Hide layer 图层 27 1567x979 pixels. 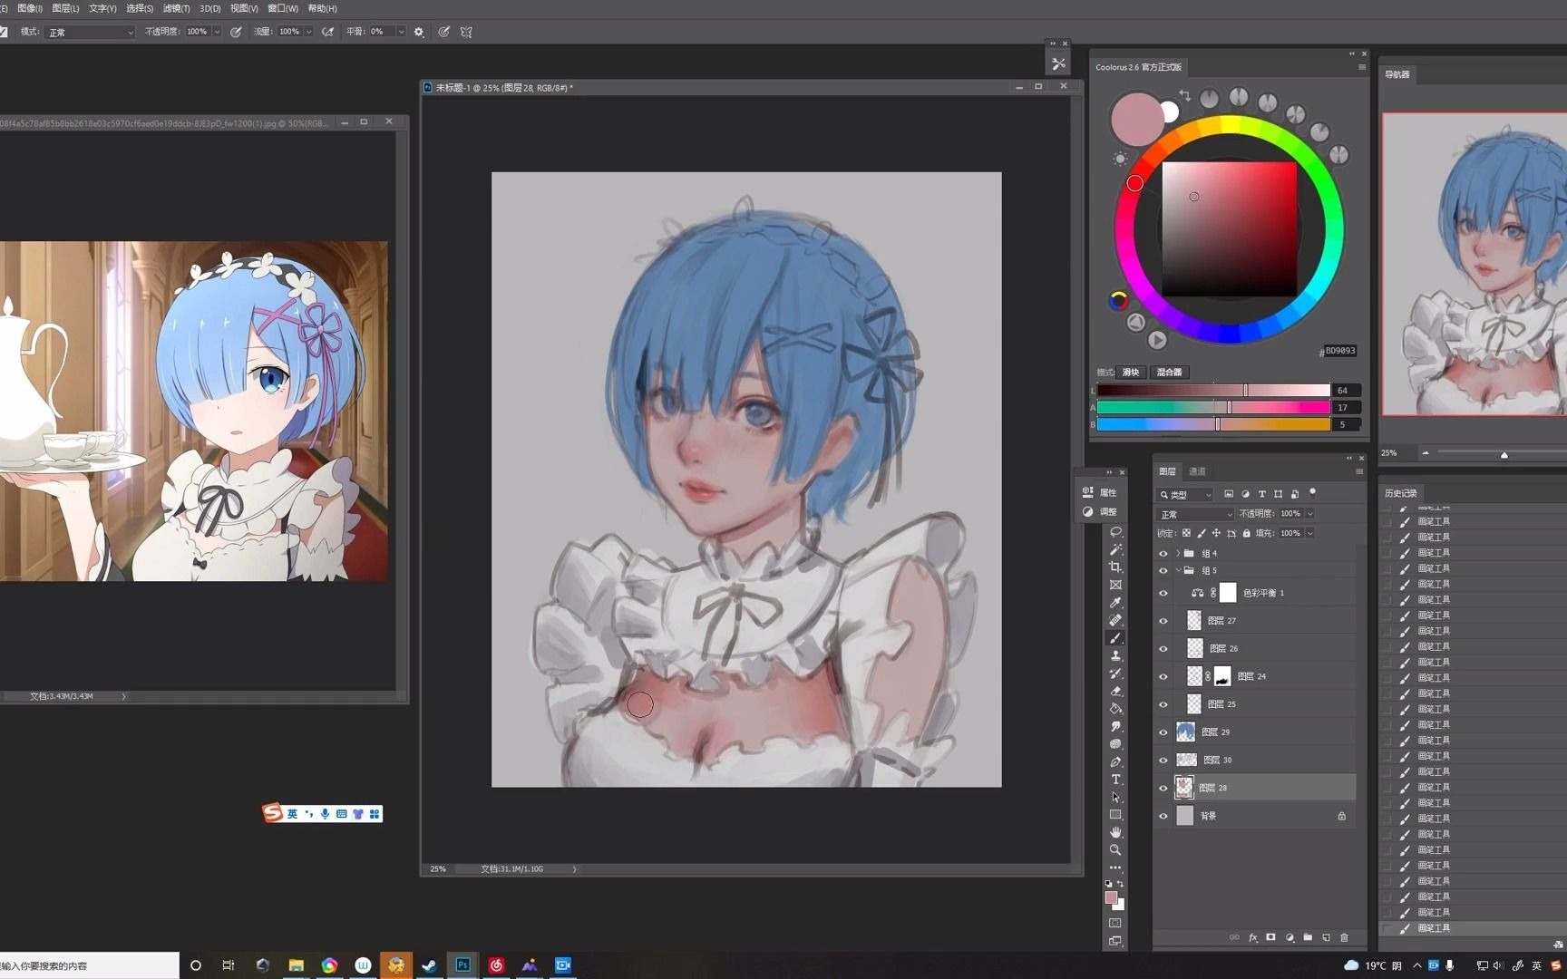(1163, 621)
